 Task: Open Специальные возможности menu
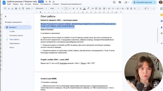[71, 4]
